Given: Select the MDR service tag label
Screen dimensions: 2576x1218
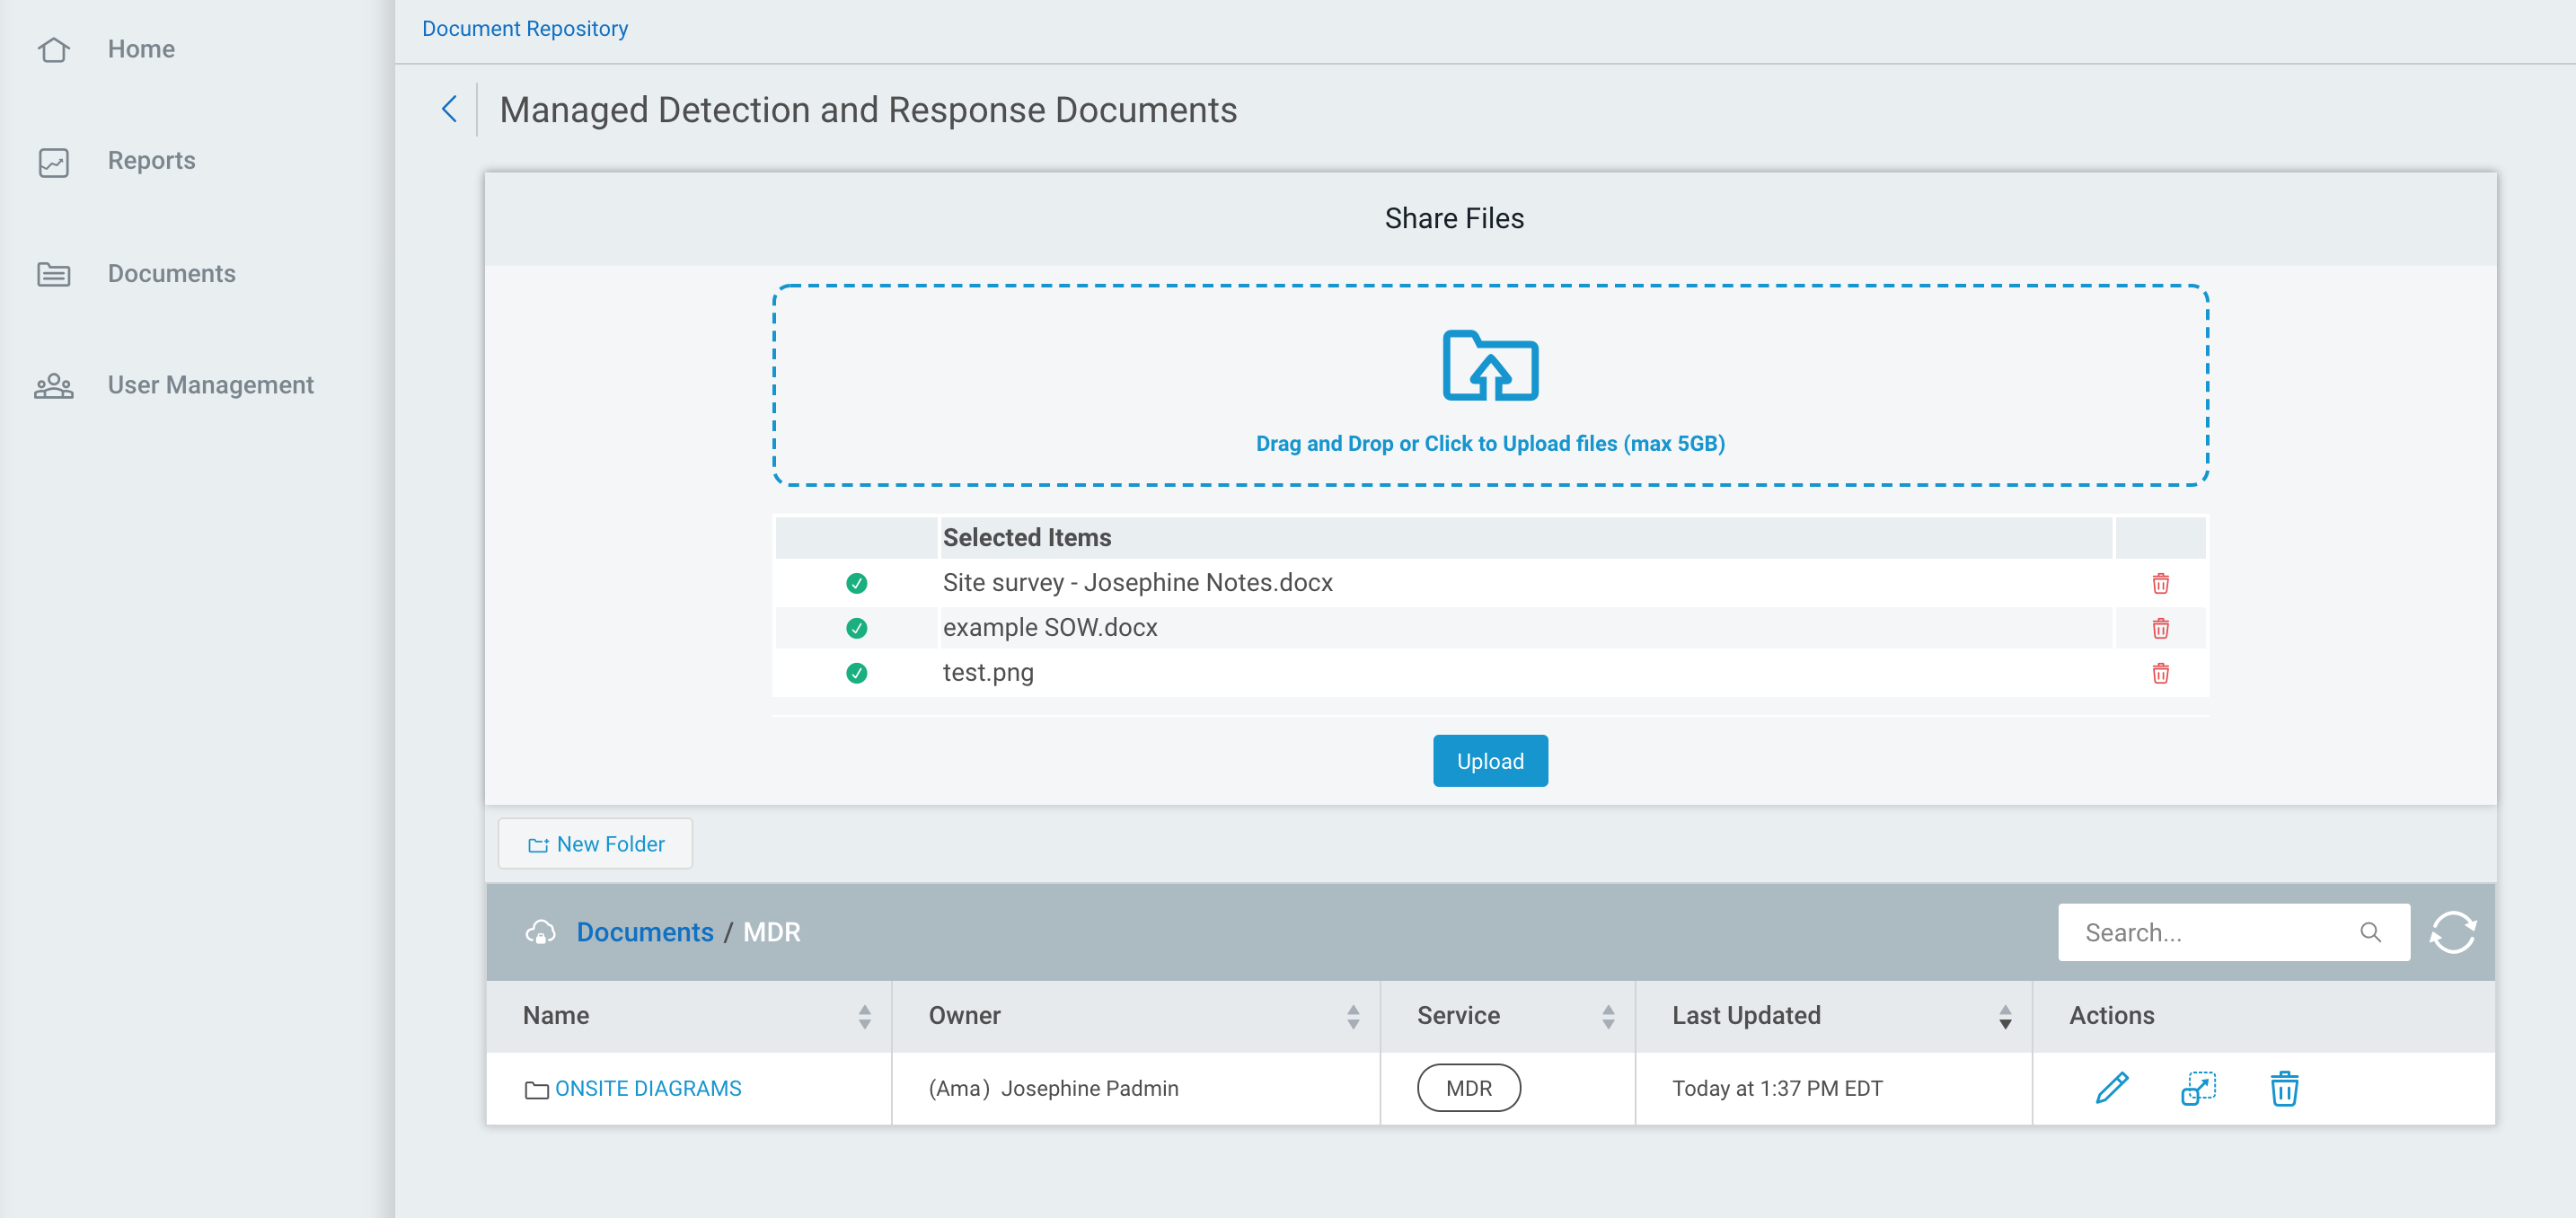Looking at the screenshot, I should pyautogui.click(x=1467, y=1088).
